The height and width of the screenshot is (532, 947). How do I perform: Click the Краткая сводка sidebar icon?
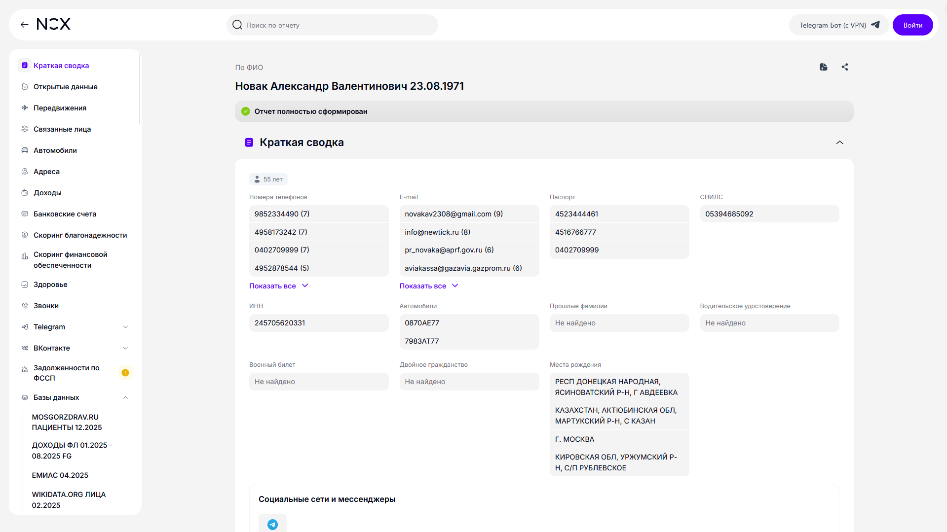click(25, 65)
